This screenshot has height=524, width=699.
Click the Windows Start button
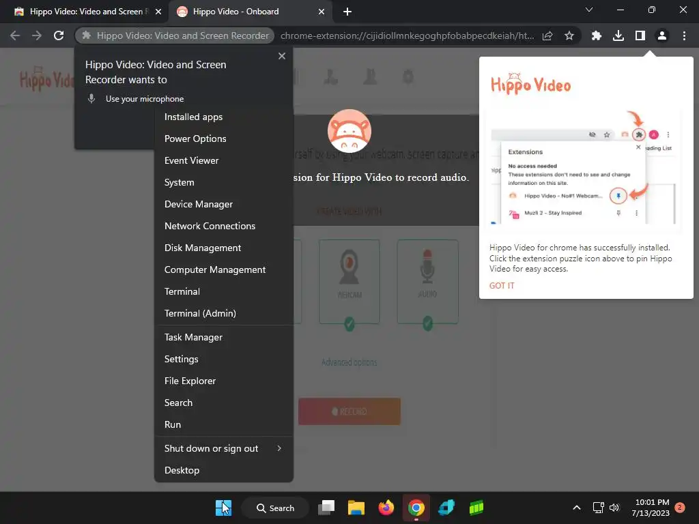point(223,508)
